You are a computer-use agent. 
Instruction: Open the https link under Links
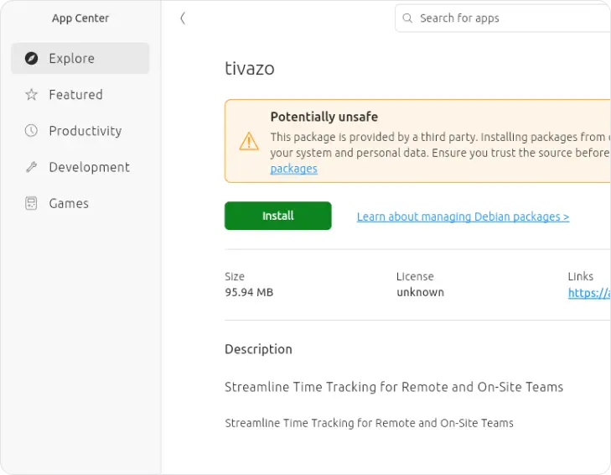pyautogui.click(x=589, y=293)
